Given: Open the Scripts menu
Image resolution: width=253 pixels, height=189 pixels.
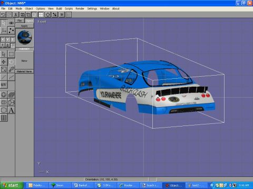Looking at the screenshot, I should (x=69, y=8).
